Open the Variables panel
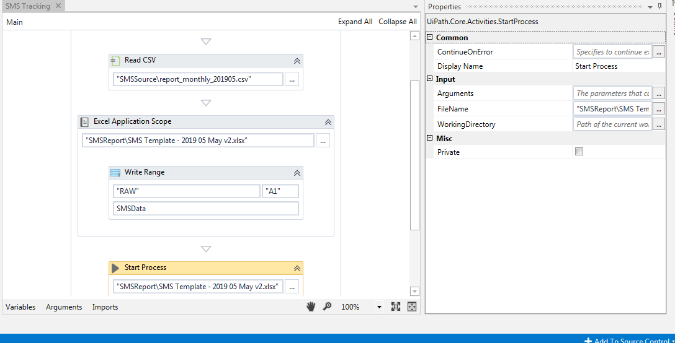This screenshot has width=675, height=343. point(20,307)
